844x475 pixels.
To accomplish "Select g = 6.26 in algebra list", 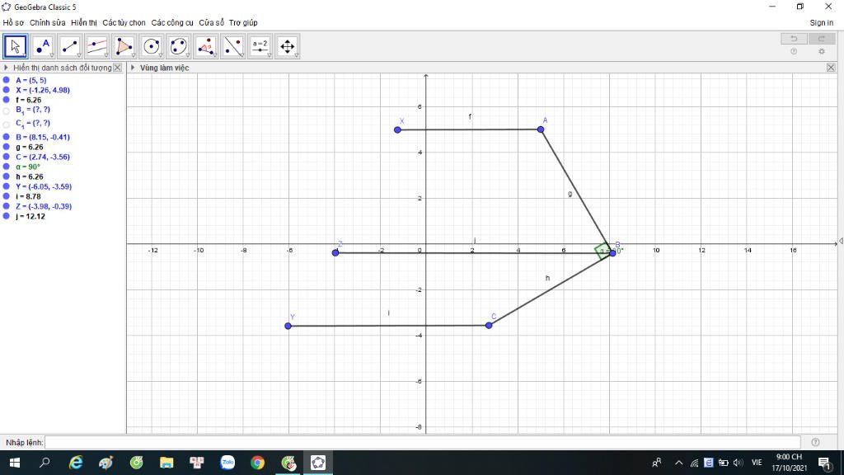I will (30, 147).
